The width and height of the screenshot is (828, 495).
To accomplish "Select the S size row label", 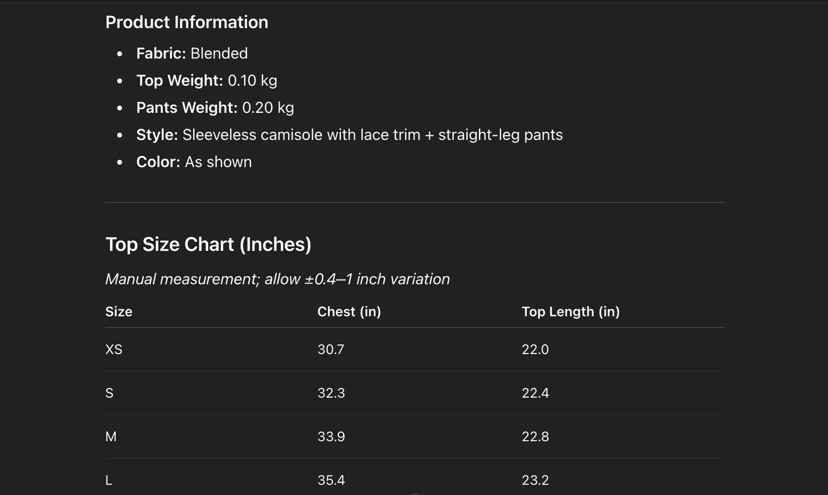I will 109,393.
